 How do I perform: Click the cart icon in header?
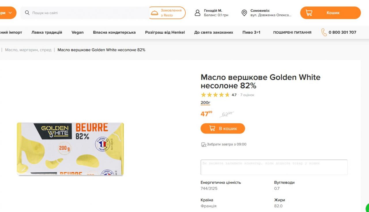click(309, 13)
